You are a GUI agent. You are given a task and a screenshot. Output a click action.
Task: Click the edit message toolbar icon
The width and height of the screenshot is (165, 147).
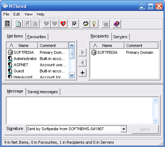(x=27, y=24)
